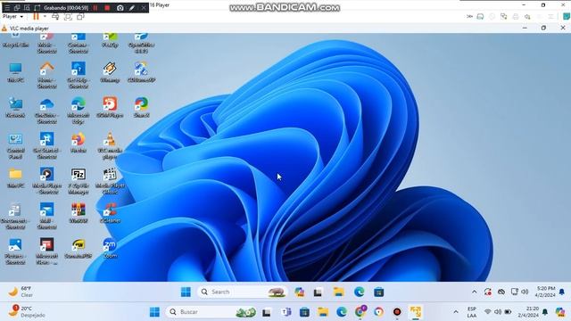This screenshot has height=321, width=571.
Task: Open volume control in the VM tray
Action: 525,292
